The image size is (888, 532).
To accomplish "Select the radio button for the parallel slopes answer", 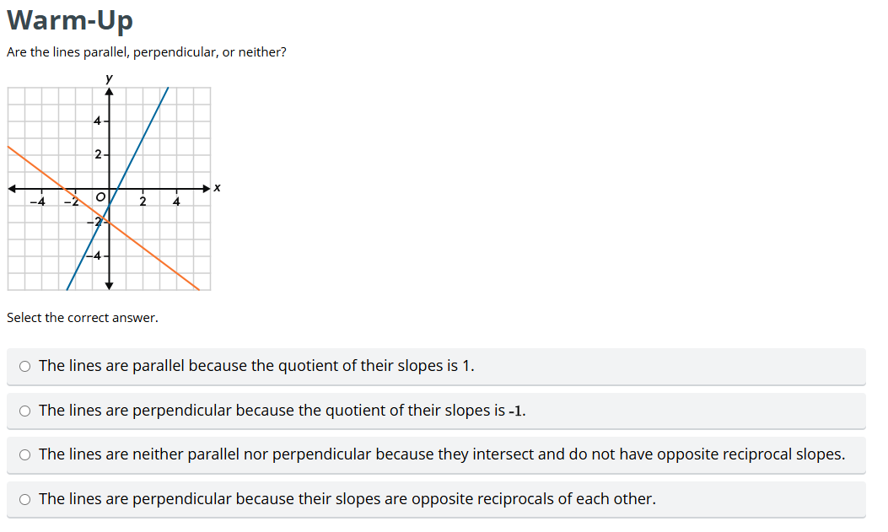I will click(x=25, y=366).
